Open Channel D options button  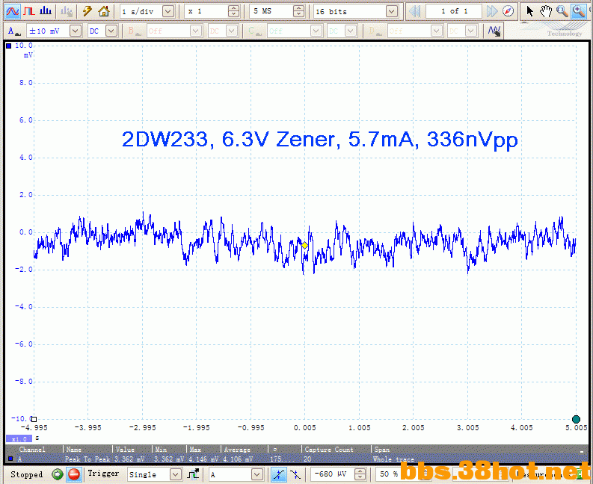[x=375, y=31]
